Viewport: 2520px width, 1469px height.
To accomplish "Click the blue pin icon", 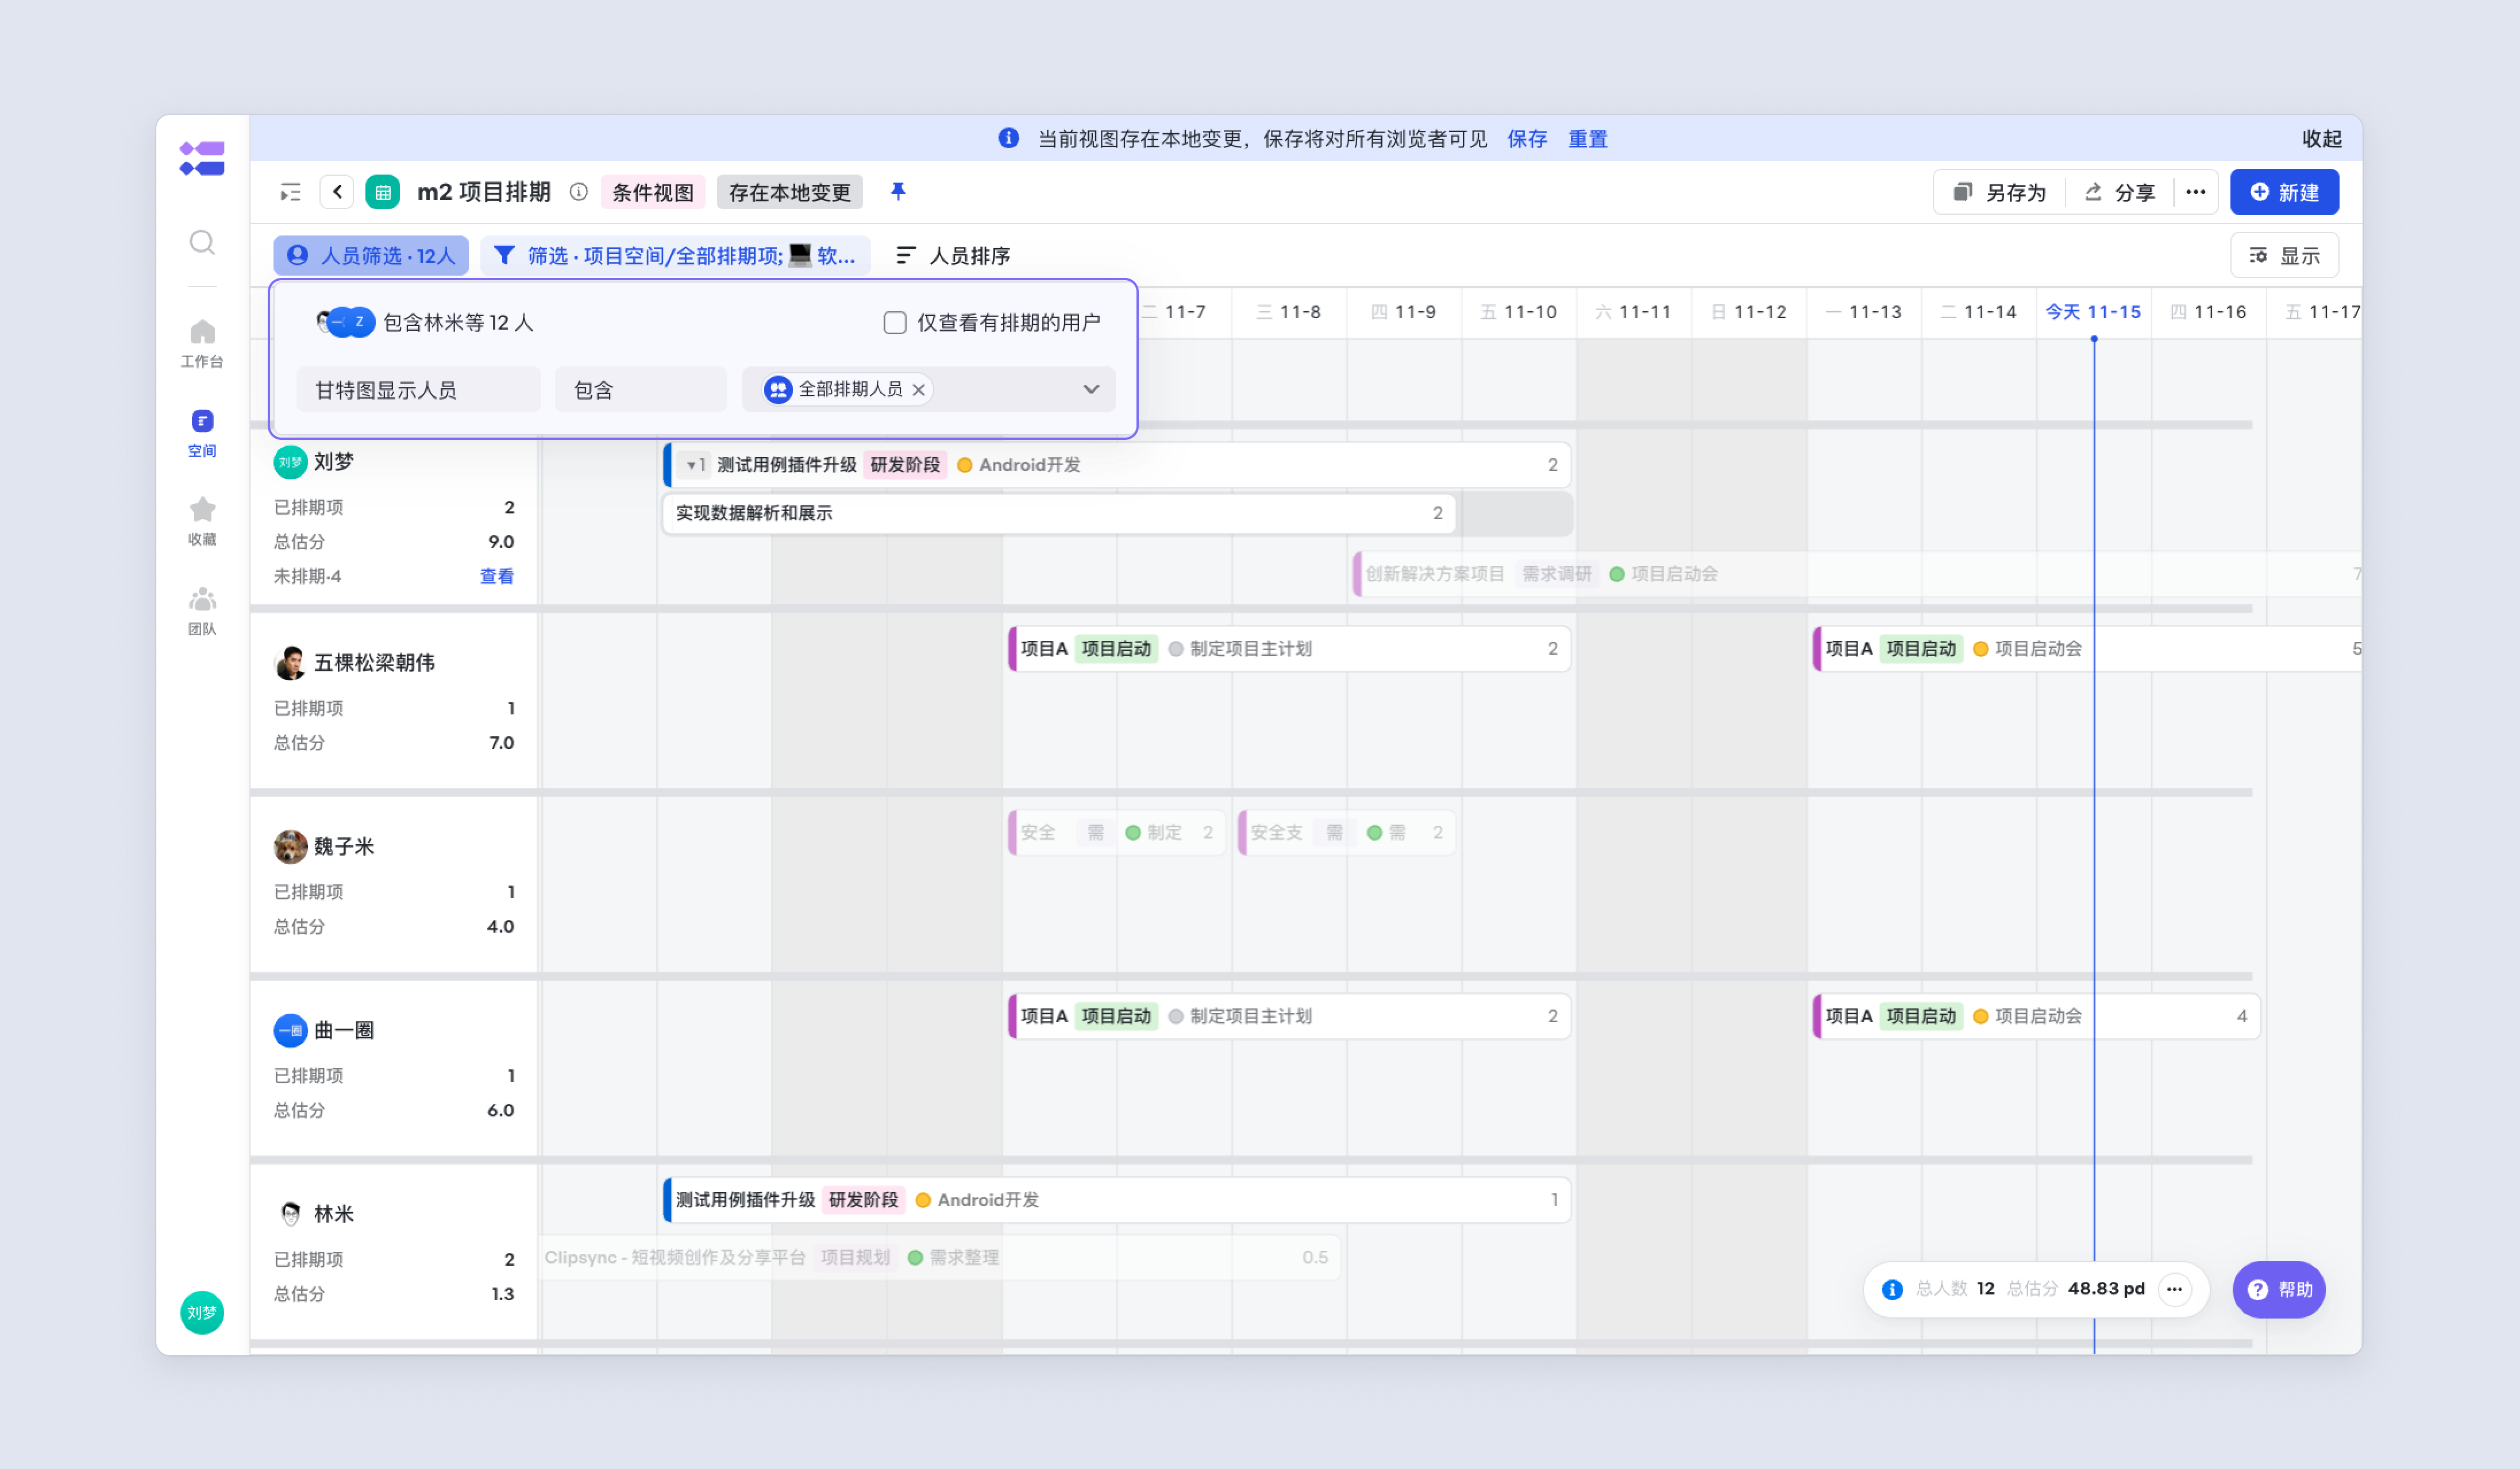I will click(x=898, y=191).
